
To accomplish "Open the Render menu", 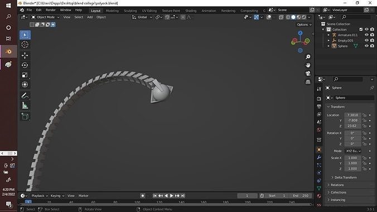I will 51,10.
